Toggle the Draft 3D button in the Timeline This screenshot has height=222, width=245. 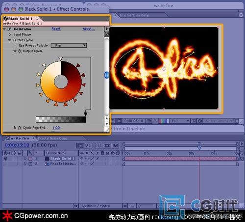[x=88, y=145]
